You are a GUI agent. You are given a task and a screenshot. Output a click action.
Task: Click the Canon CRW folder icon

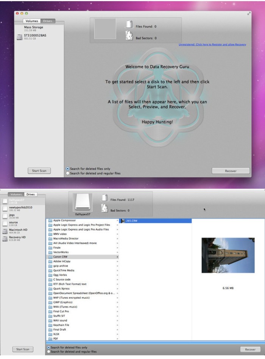pyautogui.click(x=50, y=257)
